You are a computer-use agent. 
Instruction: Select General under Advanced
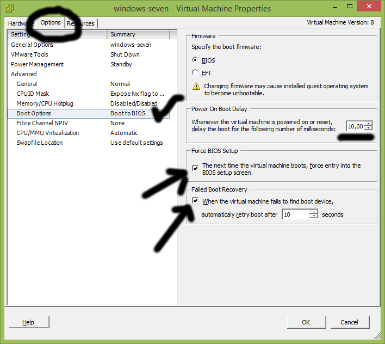[27, 84]
